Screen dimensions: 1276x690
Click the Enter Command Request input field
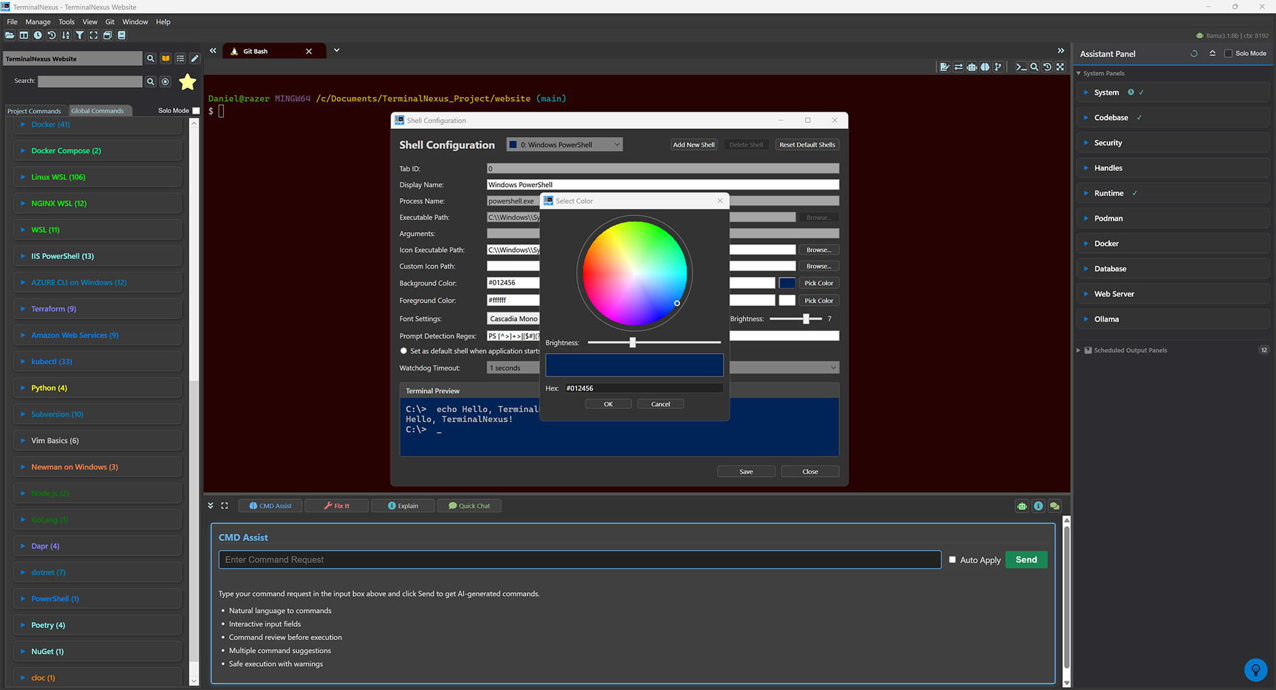tap(579, 560)
